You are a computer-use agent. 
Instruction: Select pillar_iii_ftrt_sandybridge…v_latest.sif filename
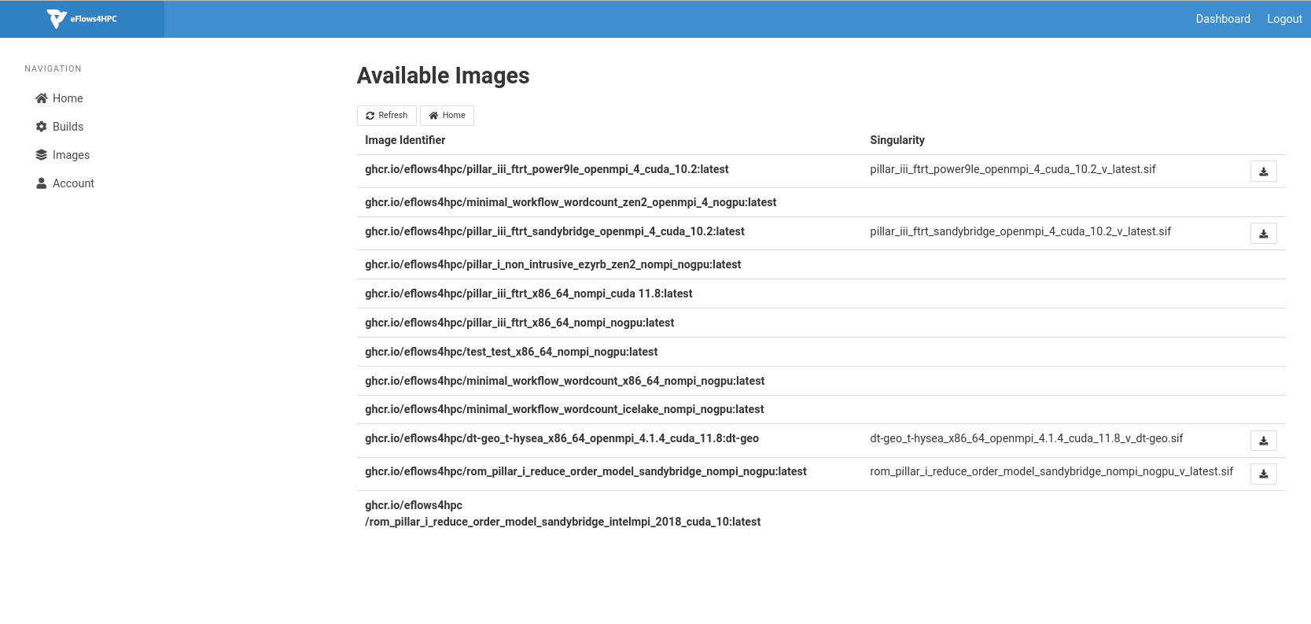point(1021,231)
